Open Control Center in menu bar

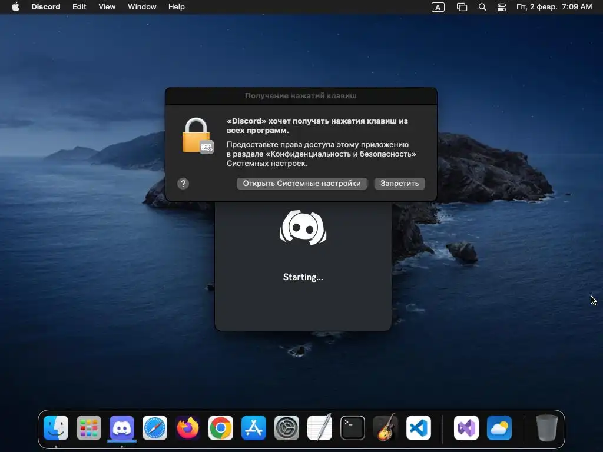click(x=502, y=7)
